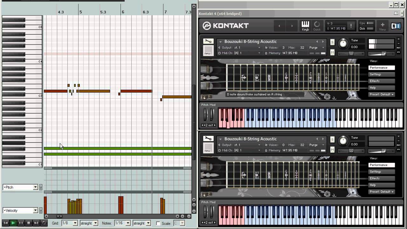Open the Notes 1/16 length dropdown
Image resolution: width=407 pixels, height=229 pixels.
pos(122,223)
